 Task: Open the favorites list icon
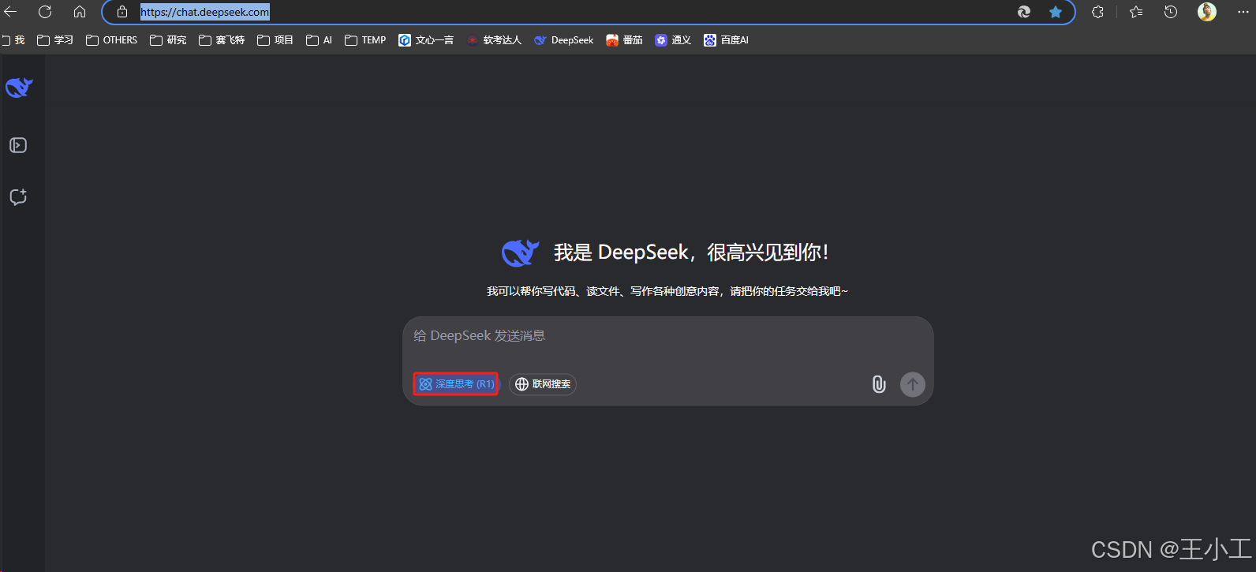pyautogui.click(x=1136, y=12)
